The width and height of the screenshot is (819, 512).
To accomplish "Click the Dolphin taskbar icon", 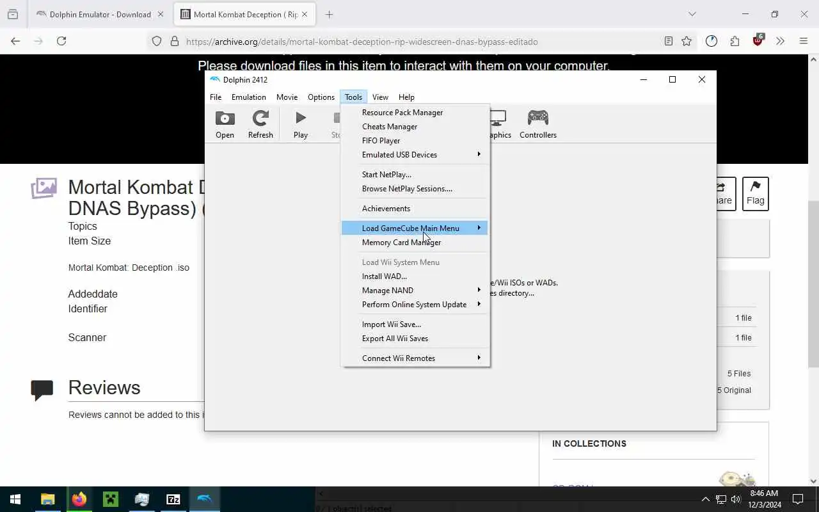I will point(204,499).
